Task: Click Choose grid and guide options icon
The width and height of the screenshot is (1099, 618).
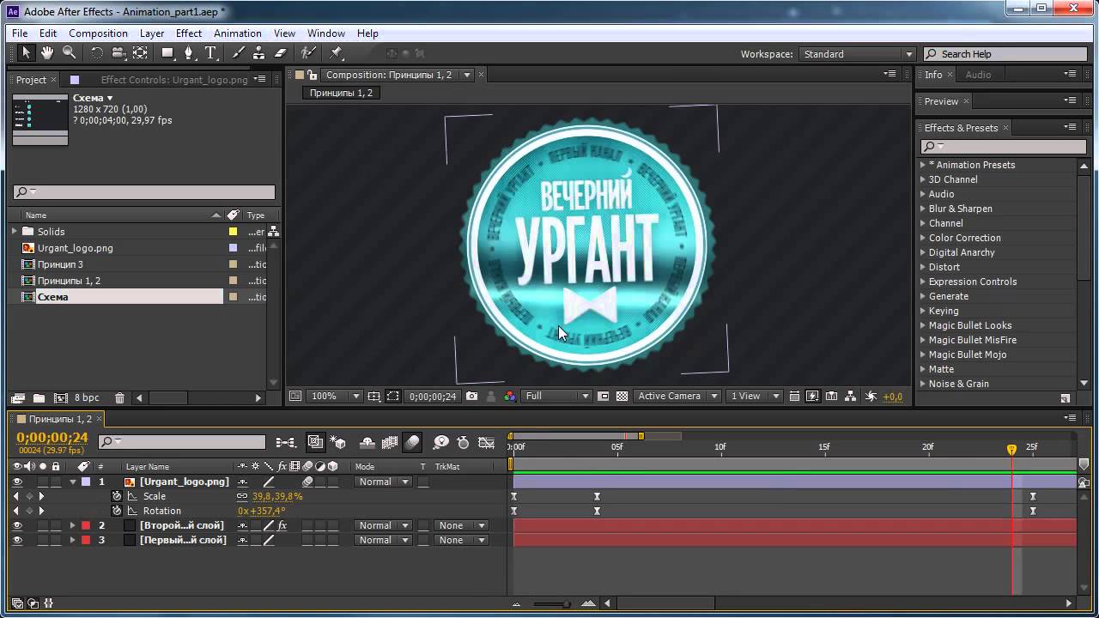Action: 373,397
